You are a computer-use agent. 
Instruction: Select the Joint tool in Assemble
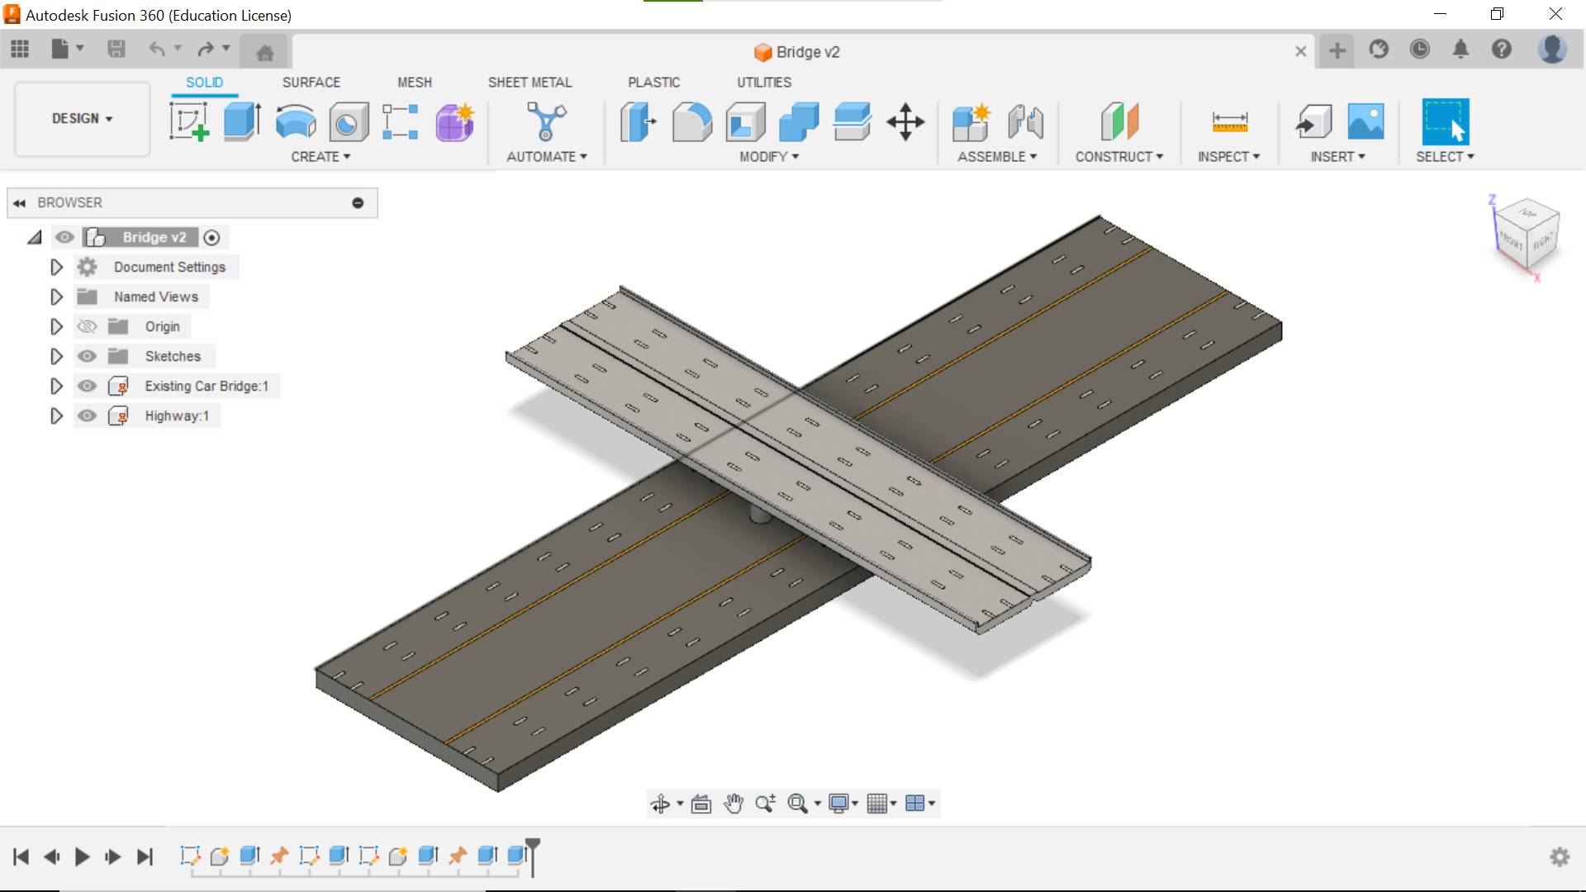pyautogui.click(x=1025, y=121)
